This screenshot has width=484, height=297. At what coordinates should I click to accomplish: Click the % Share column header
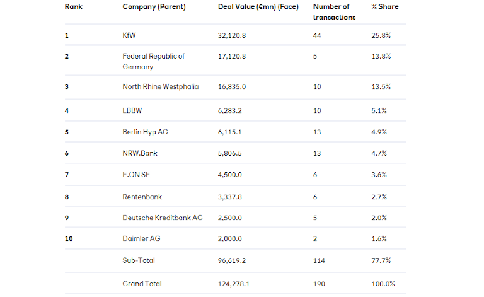385,7
